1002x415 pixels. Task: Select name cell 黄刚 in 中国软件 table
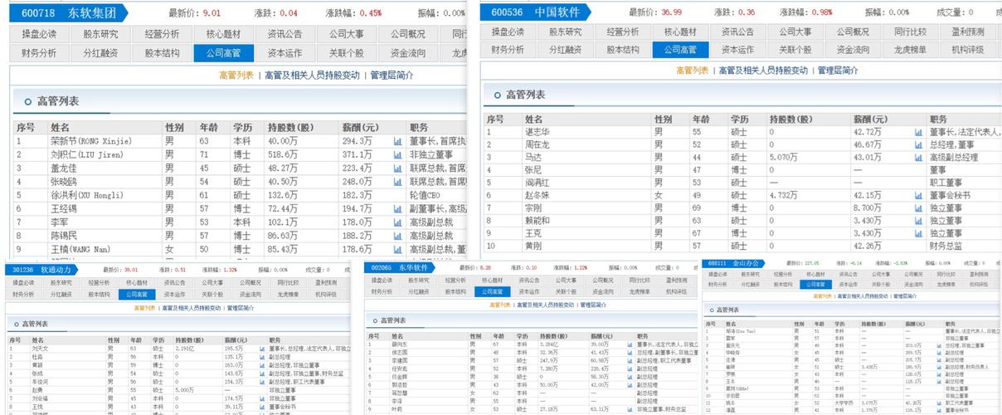533,246
